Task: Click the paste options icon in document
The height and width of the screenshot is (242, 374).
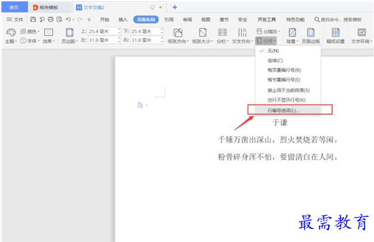Action: pos(140,105)
